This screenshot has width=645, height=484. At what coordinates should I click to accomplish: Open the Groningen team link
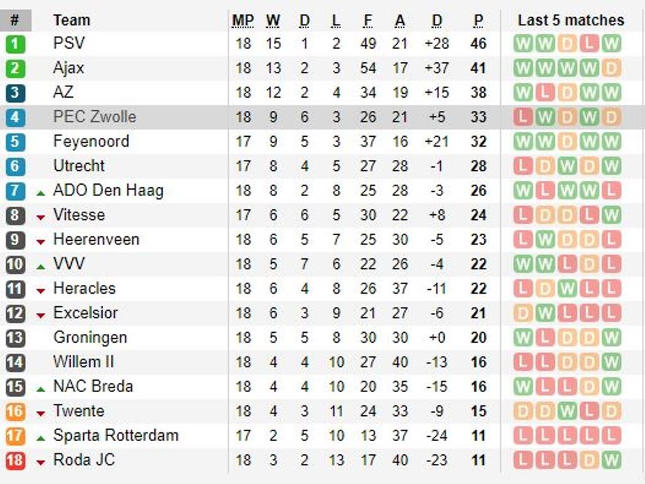coord(90,337)
